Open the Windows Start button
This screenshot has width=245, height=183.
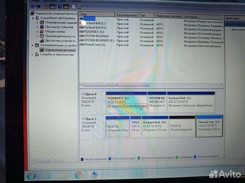pos(31,176)
